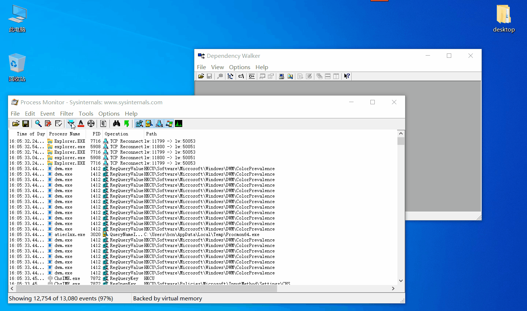This screenshot has width=527, height=311.
Task: Click the Undecorate C++ Functions icon
Action: [x=252, y=76]
